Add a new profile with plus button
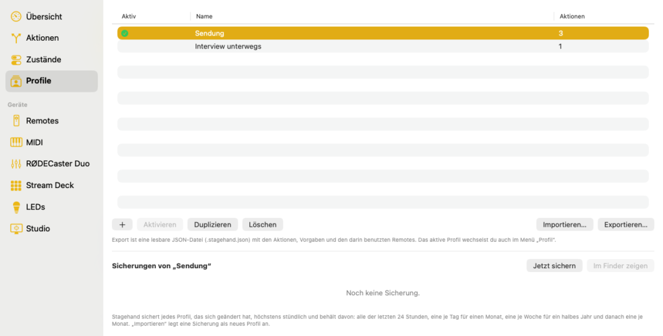This screenshot has width=663, height=336. (x=122, y=225)
